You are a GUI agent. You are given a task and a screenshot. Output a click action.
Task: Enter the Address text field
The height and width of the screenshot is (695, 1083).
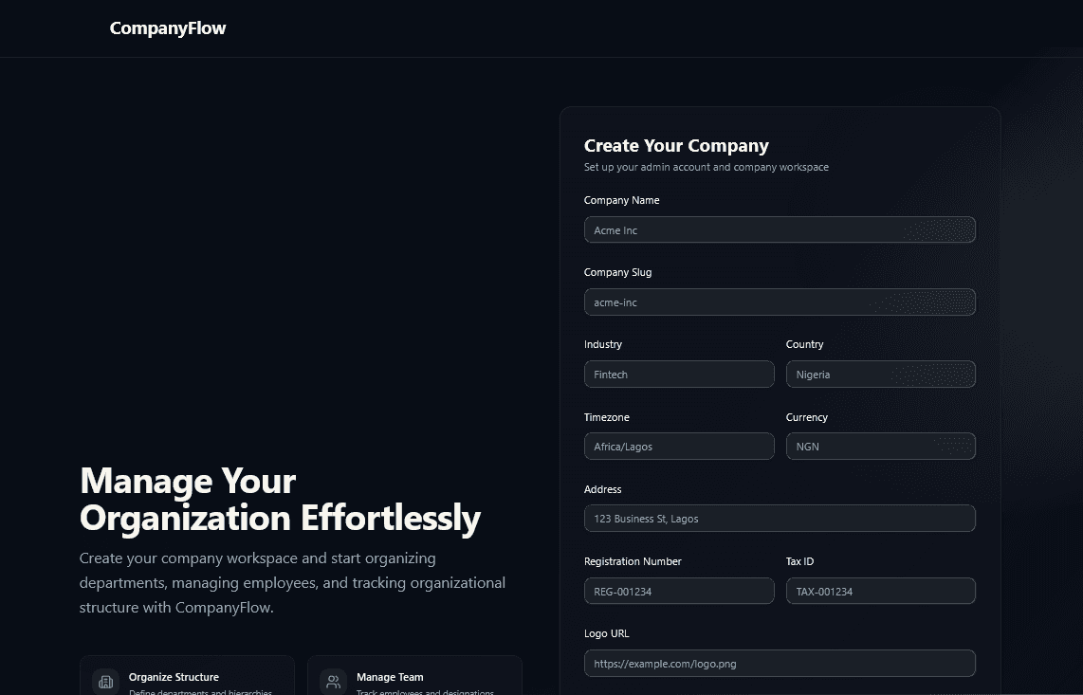click(x=779, y=519)
